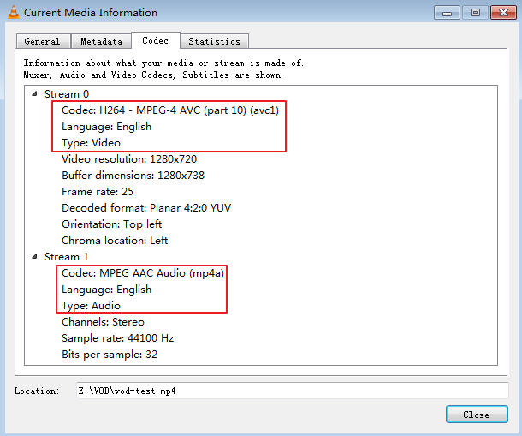Minimize the Current Media Information window
Screen dimensions: 522x436
447,13
